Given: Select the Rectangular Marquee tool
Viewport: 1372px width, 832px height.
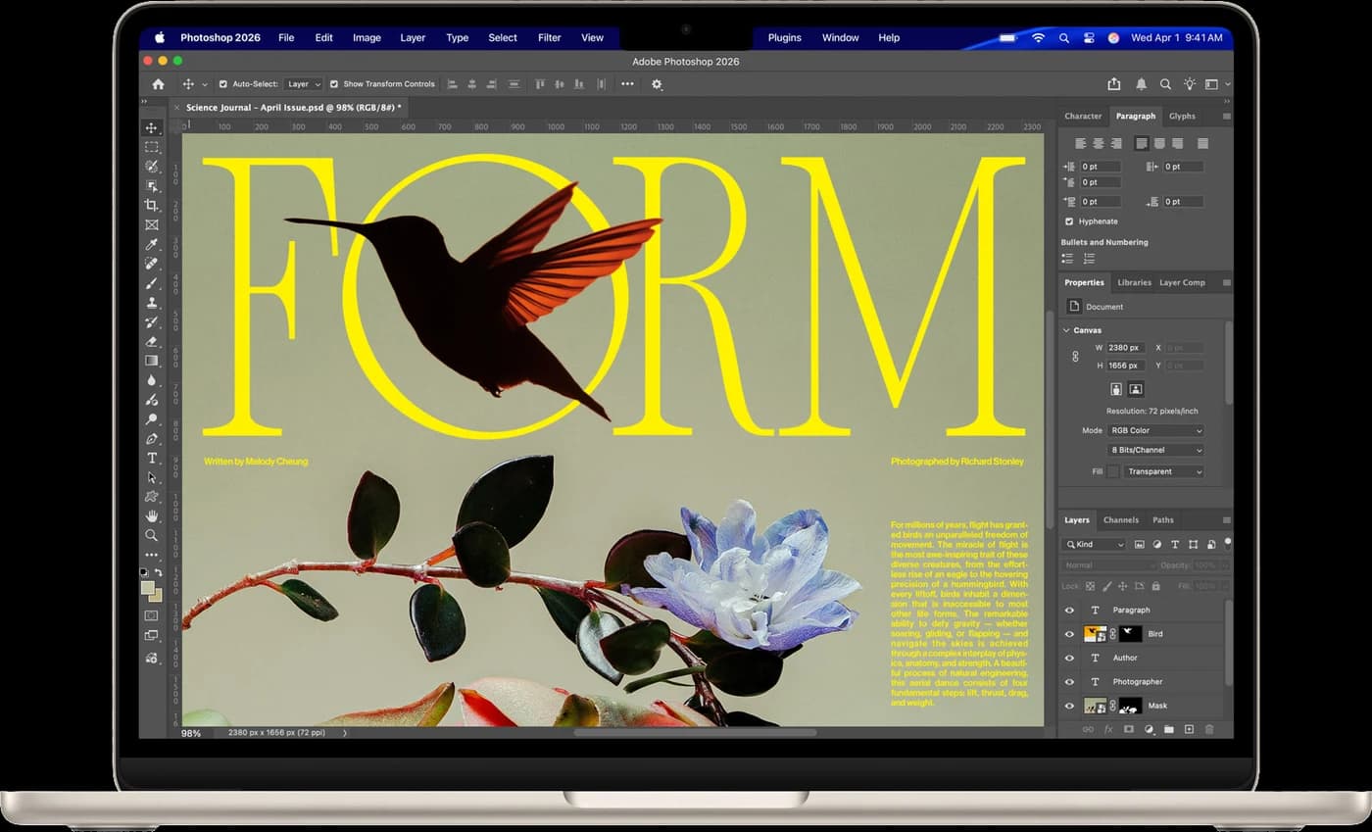Looking at the screenshot, I should click(151, 147).
